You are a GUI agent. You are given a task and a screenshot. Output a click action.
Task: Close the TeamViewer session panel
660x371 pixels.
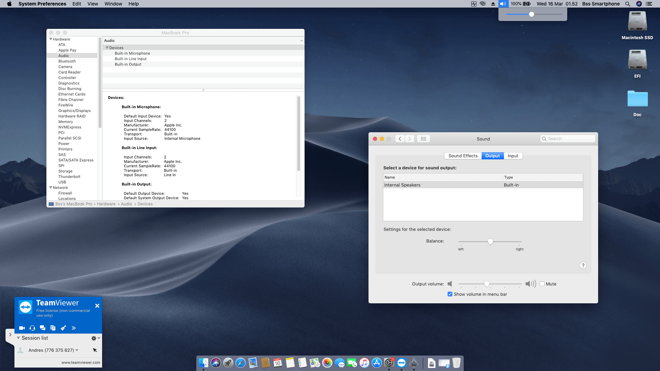click(x=97, y=306)
